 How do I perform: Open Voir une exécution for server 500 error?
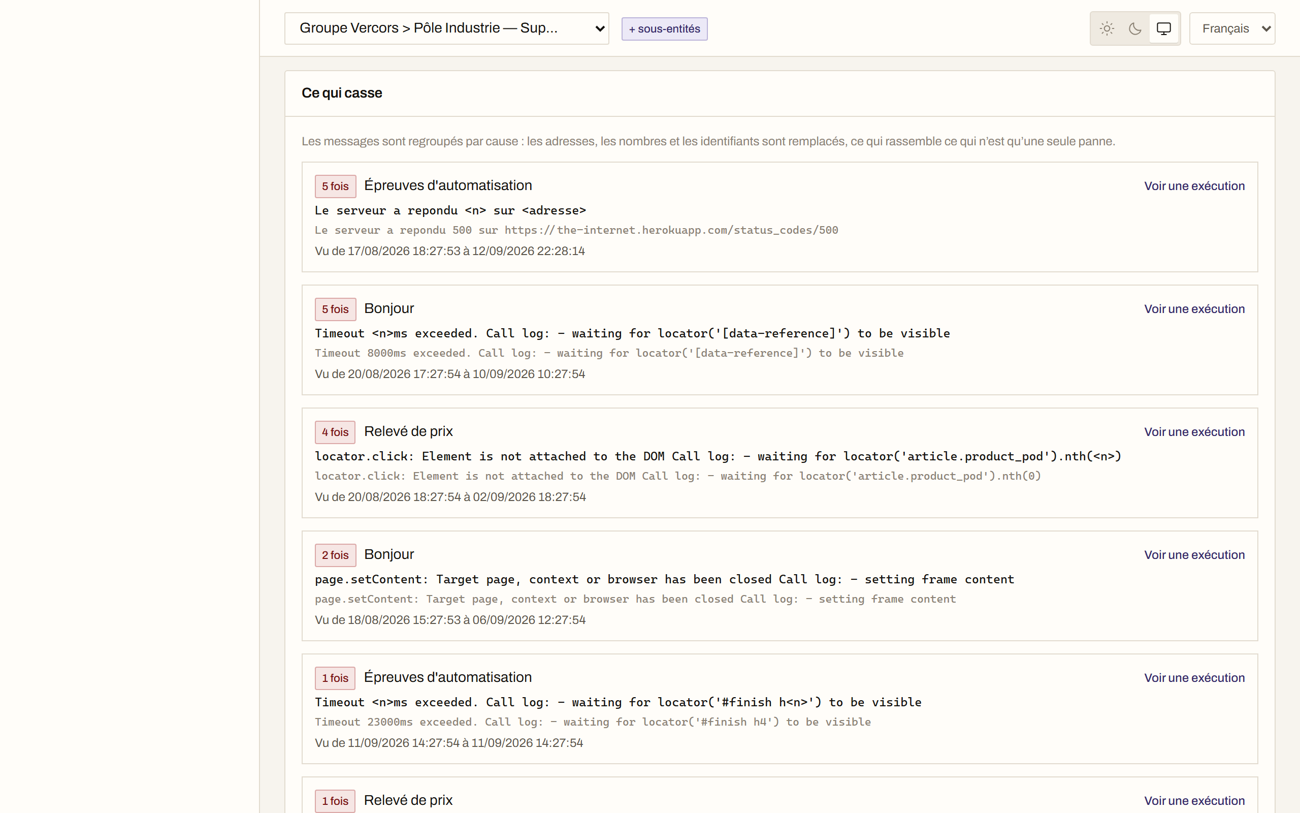(1194, 186)
